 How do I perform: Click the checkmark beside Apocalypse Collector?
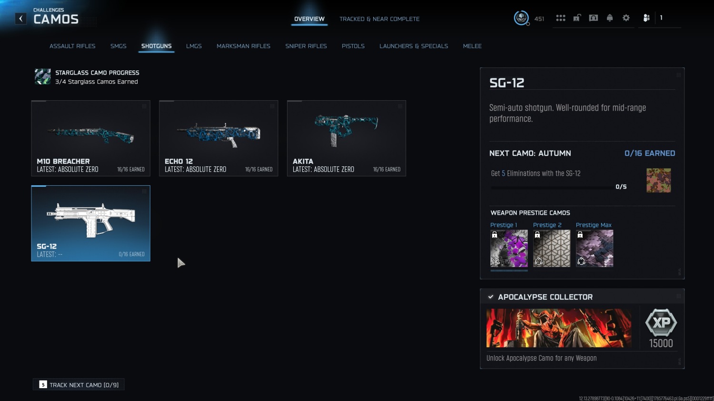click(491, 297)
